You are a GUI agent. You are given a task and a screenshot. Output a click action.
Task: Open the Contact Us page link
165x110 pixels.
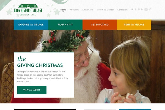pos(122,10)
